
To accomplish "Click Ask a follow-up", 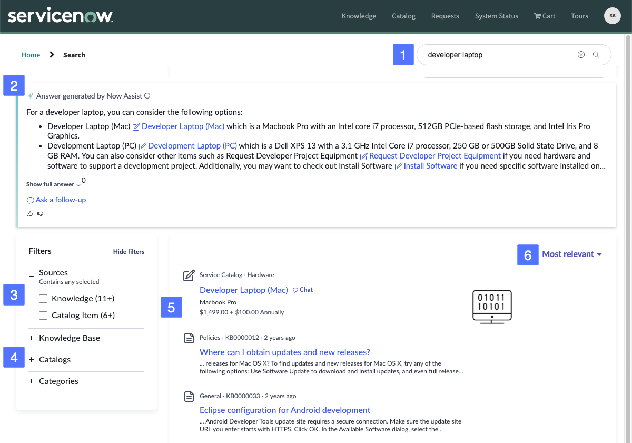I will point(56,200).
